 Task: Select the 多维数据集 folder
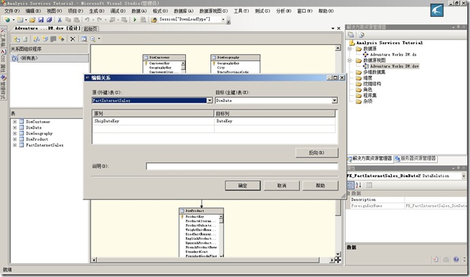[x=375, y=72]
